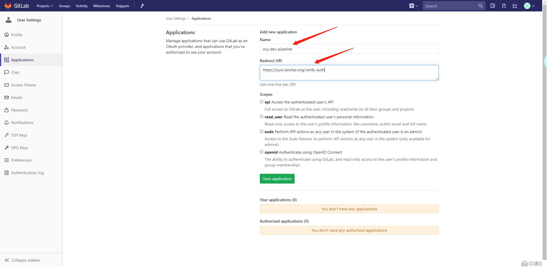Open the Access Tokens page
The width and height of the screenshot is (547, 267).
click(x=31, y=85)
